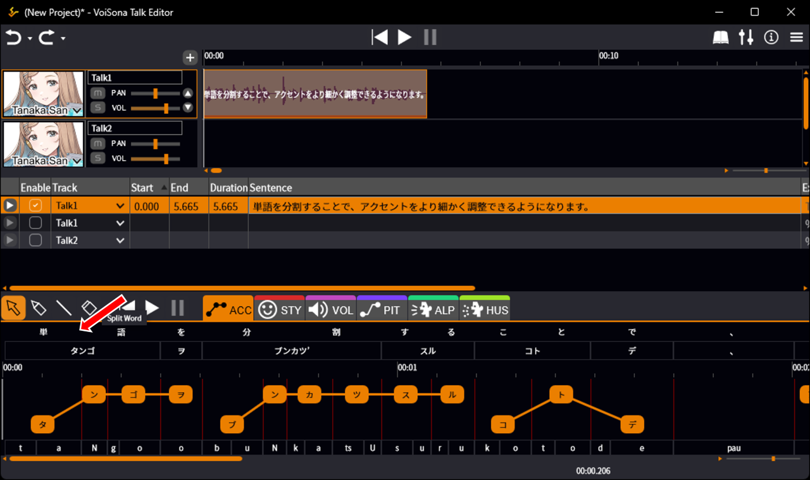
Task: Enable the second Talk1 row checkbox
Action: tap(35, 223)
